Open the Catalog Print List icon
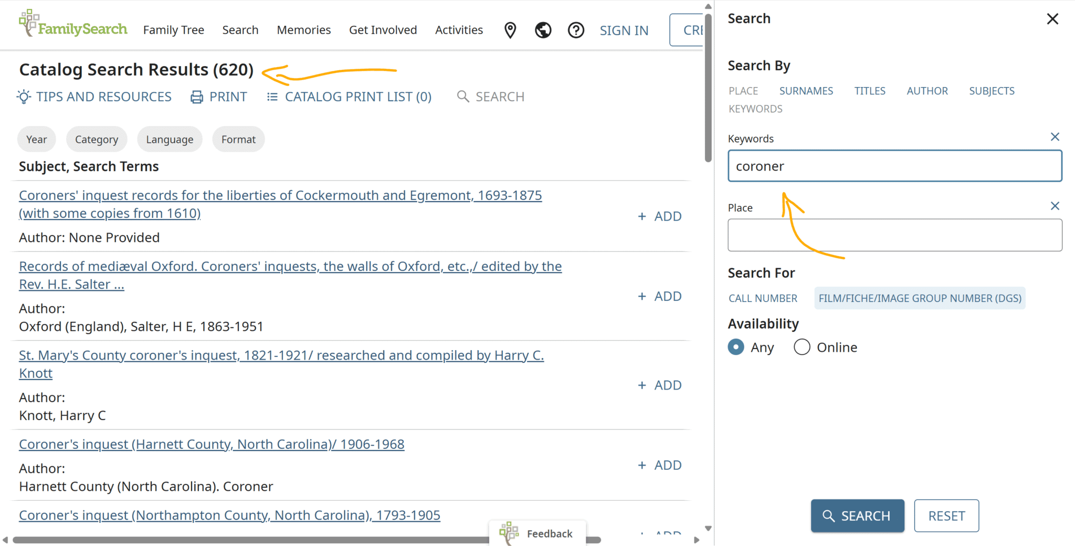This screenshot has width=1075, height=546. coord(272,97)
